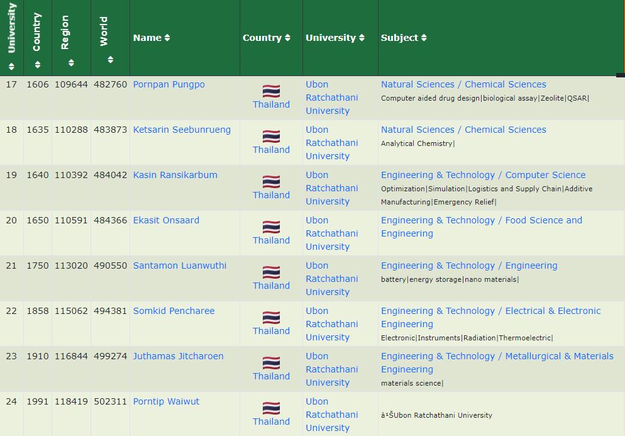The height and width of the screenshot is (436, 625).
Task: Open Ubon Ratchathani University link for Somkid Pencharee
Action: pyautogui.click(x=331, y=324)
